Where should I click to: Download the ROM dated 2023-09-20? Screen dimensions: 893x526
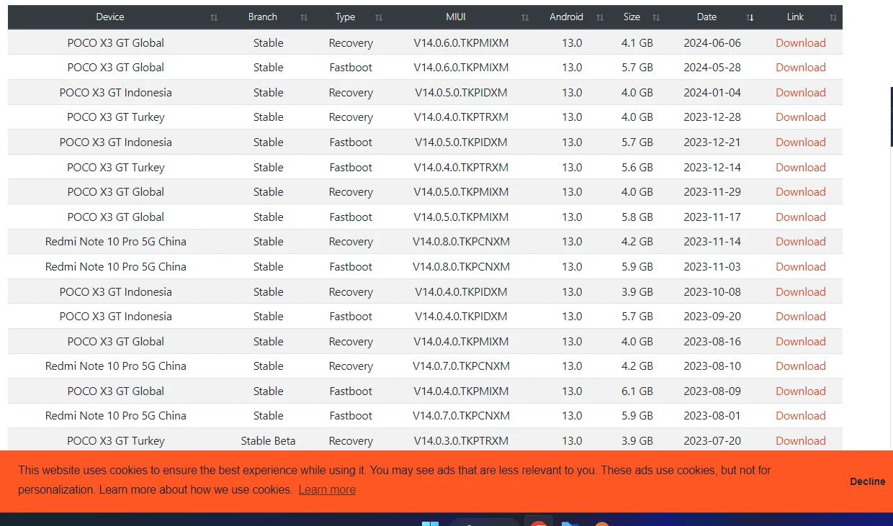coord(801,317)
